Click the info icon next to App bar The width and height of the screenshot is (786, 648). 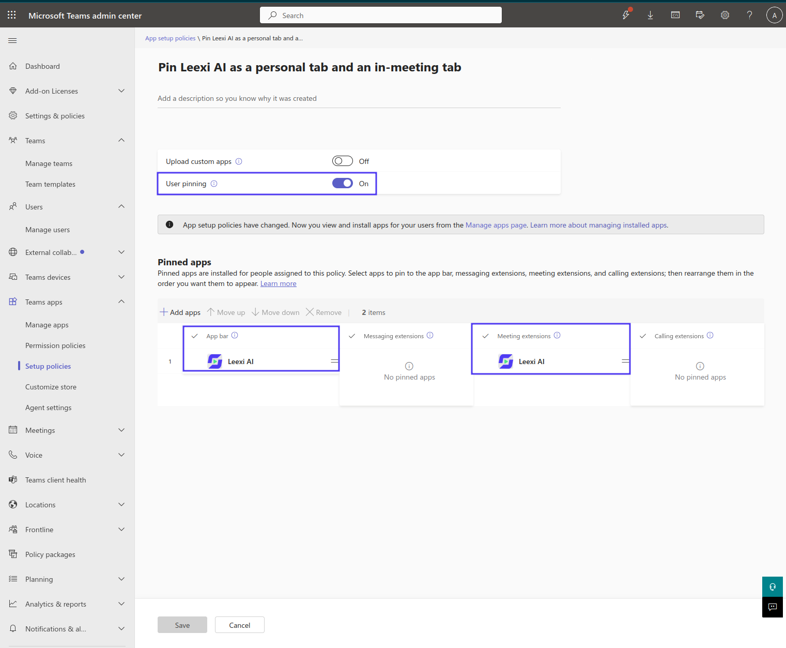235,335
